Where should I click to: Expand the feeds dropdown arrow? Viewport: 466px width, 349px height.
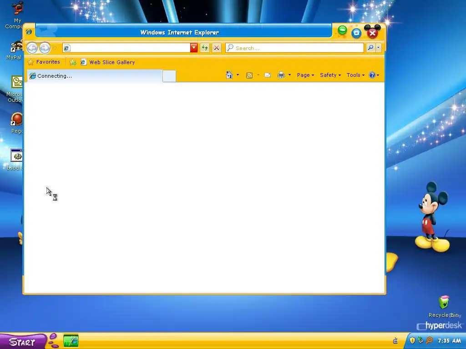coord(258,75)
